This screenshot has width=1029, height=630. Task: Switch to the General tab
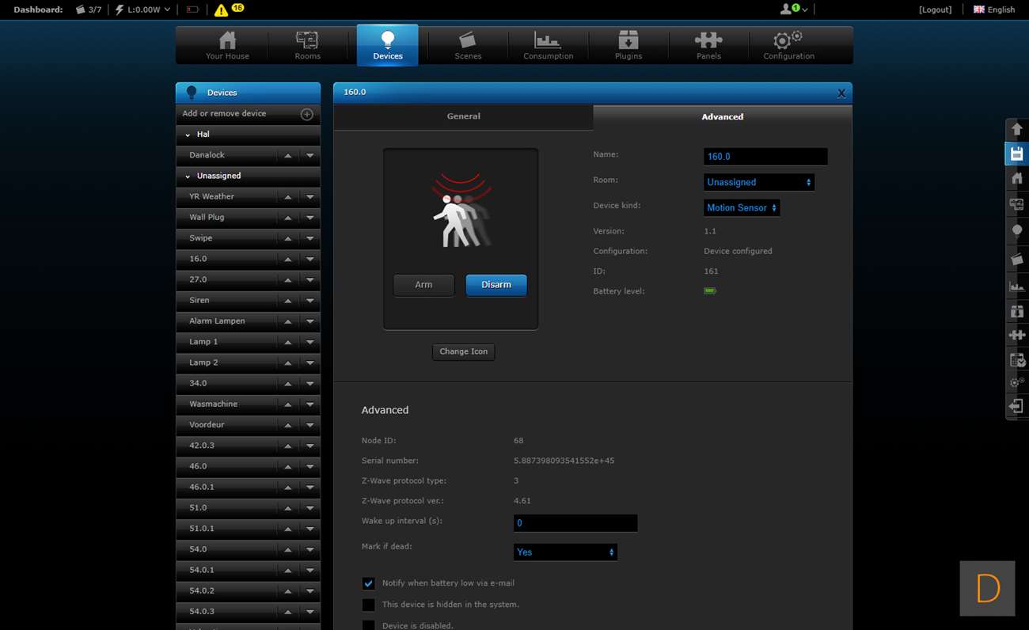[x=463, y=116]
